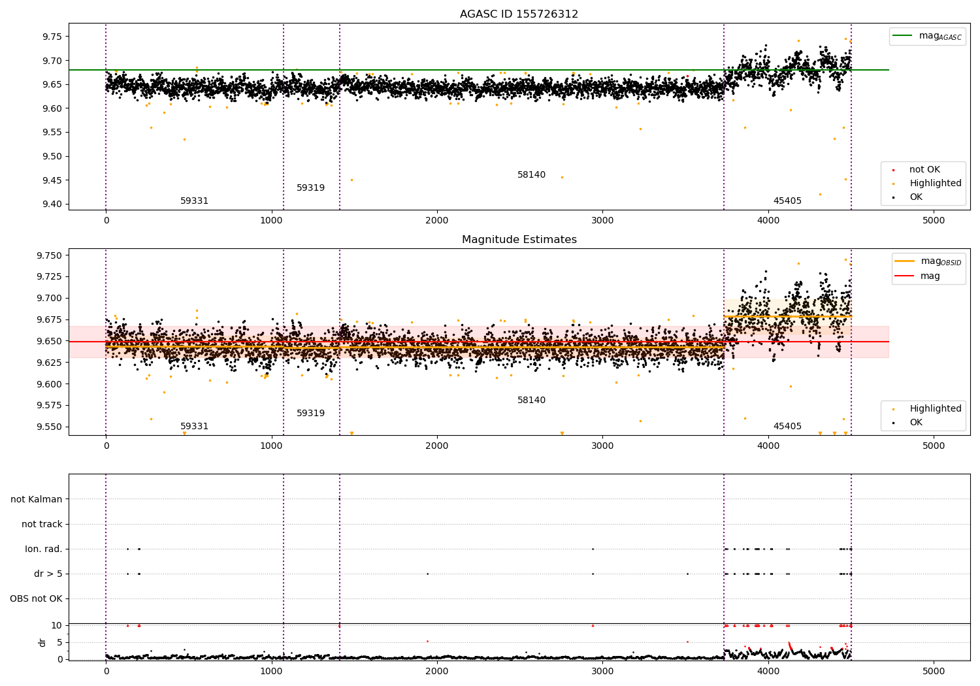
Task: Click obsid label 59331 in Magnitude Estimates plot
Action: coord(194,427)
